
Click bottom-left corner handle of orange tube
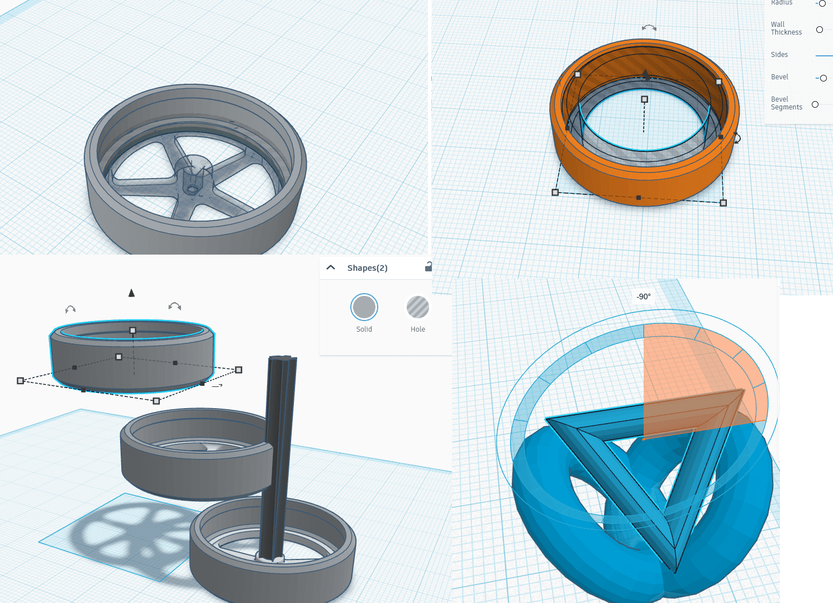click(555, 192)
